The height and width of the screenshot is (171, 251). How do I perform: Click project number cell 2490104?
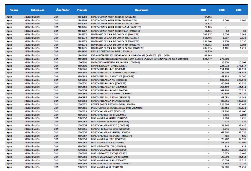coord(82,57)
